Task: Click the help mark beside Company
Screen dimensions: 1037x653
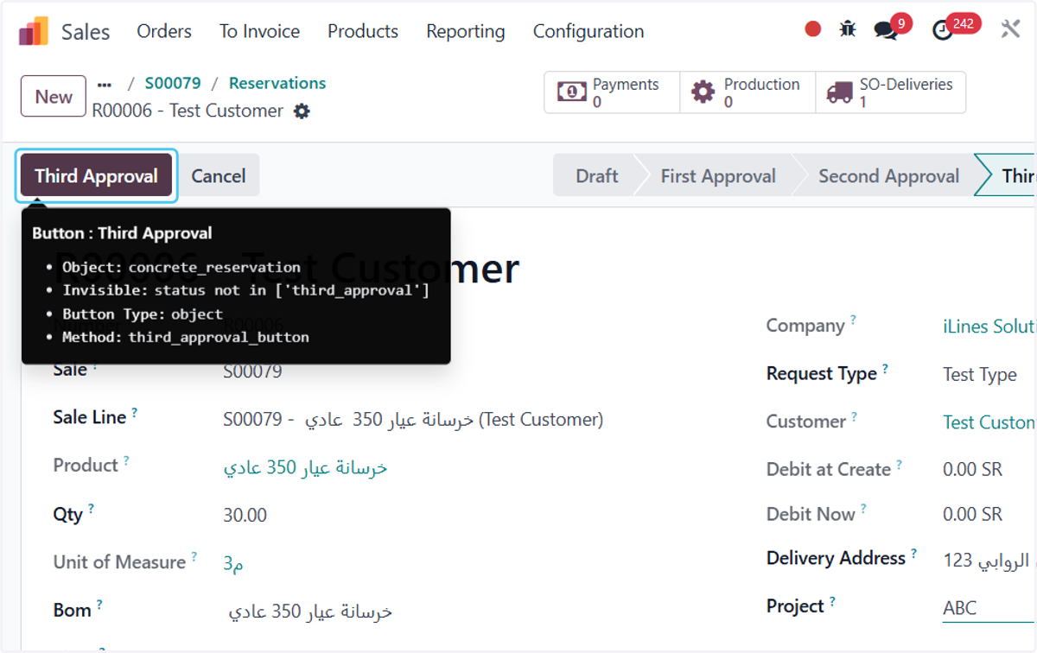Action: [853, 320]
